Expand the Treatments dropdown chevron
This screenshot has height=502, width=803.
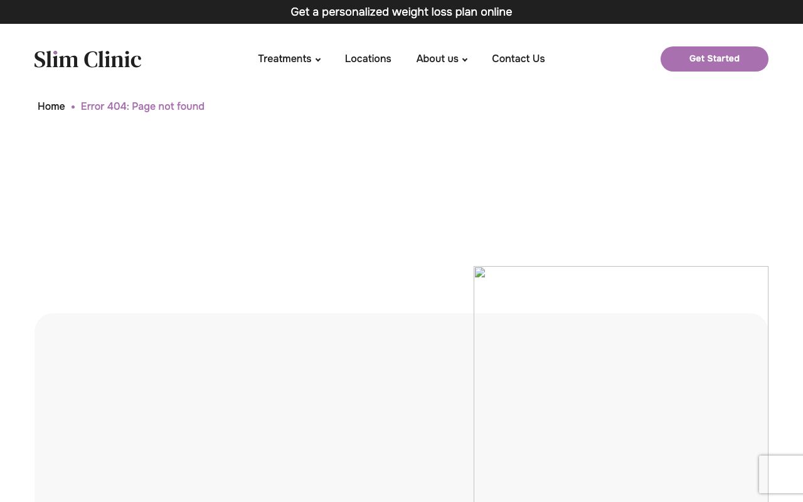pos(318,60)
